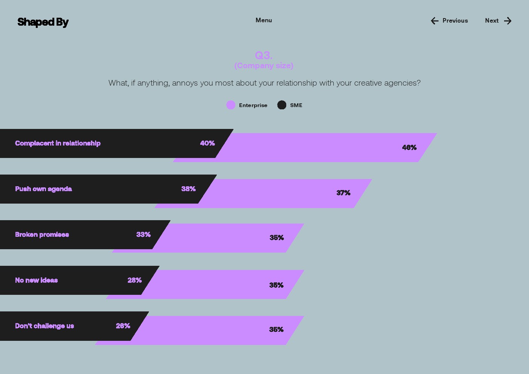The image size is (529, 374).
Task: Toggle the SME legend black circle
Action: click(282, 105)
